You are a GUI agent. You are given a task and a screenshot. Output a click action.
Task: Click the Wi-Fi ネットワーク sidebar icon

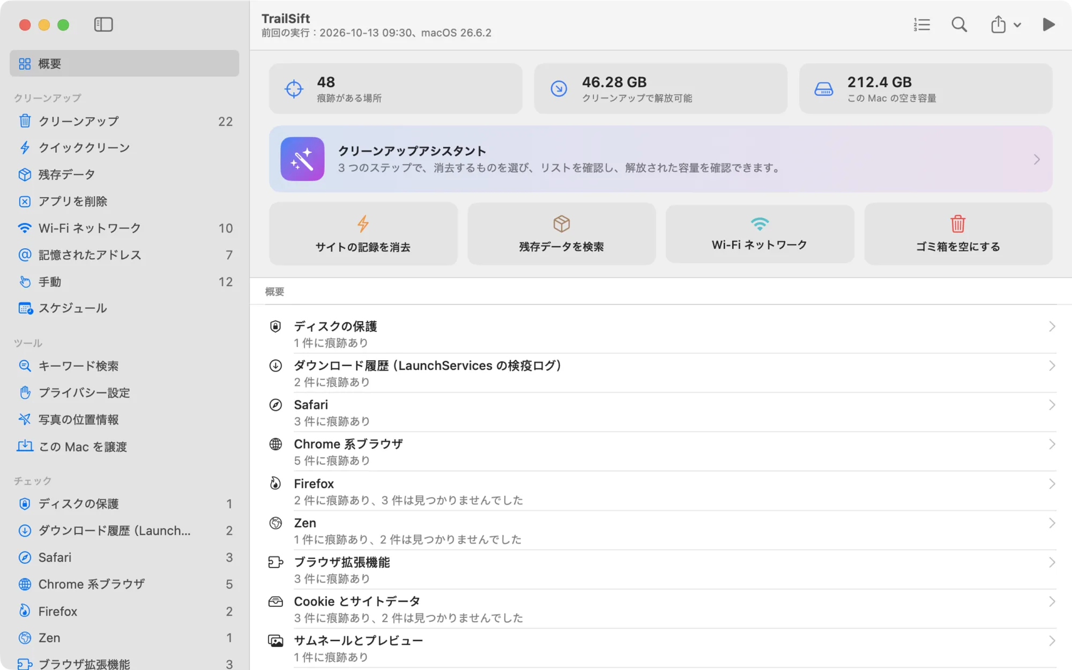[x=25, y=228]
